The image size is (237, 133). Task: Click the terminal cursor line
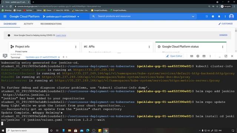pyautogui.click(x=2, y=123)
